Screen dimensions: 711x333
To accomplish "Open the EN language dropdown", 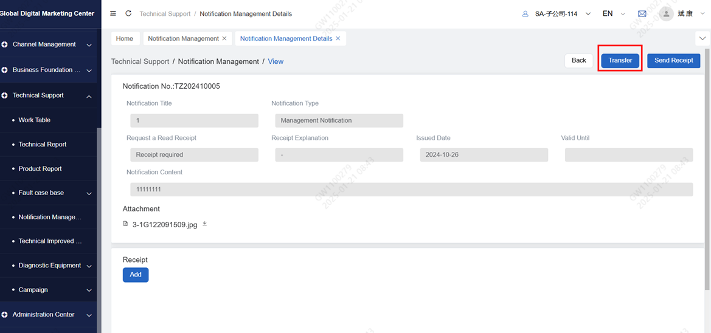I will pos(613,13).
